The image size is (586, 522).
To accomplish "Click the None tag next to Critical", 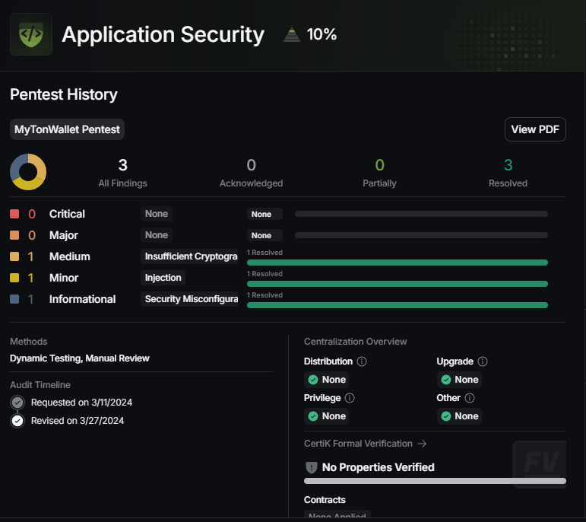I will pos(157,214).
